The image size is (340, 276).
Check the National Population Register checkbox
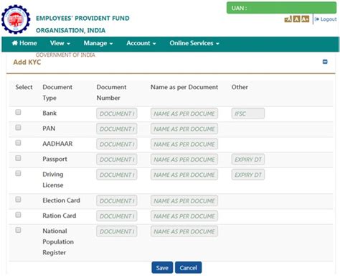pos(18,230)
